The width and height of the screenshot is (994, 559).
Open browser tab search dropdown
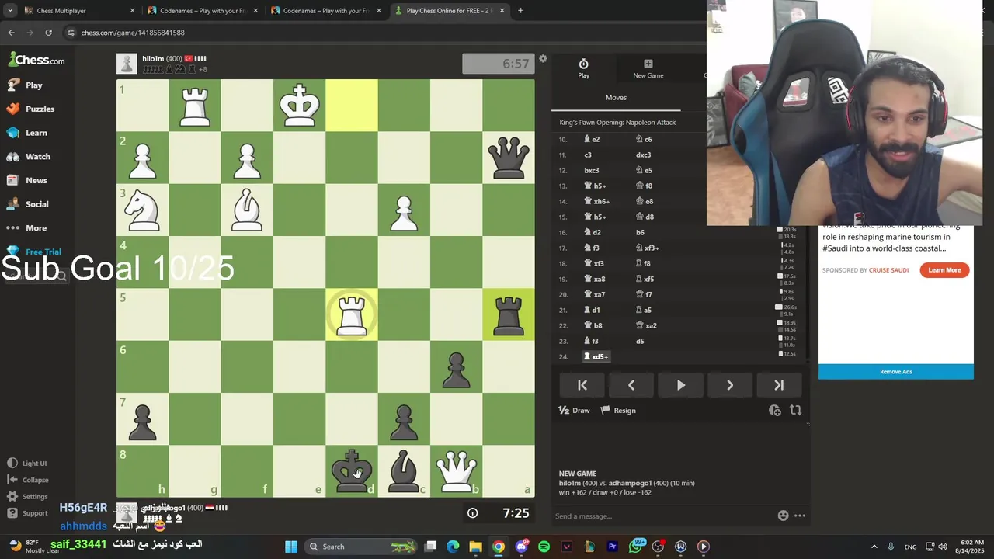10,11
